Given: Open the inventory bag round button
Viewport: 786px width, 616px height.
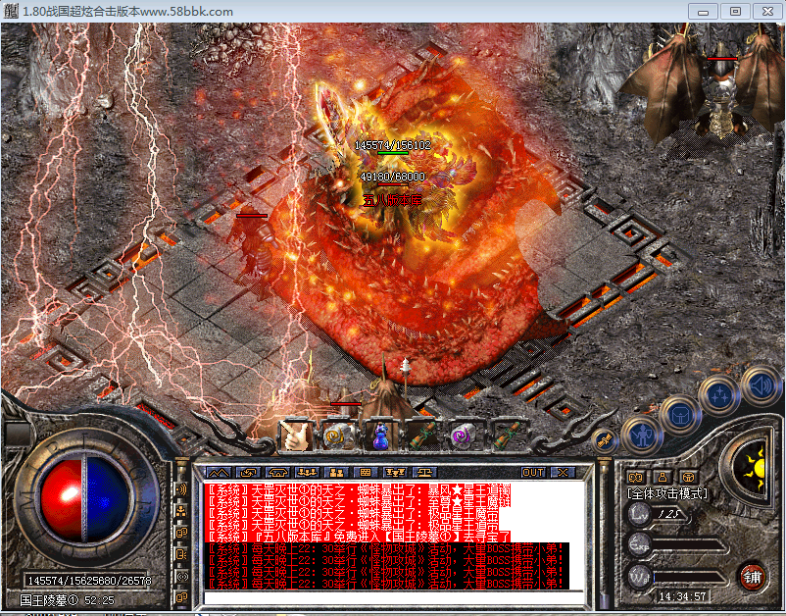Looking at the screenshot, I should (680, 414).
